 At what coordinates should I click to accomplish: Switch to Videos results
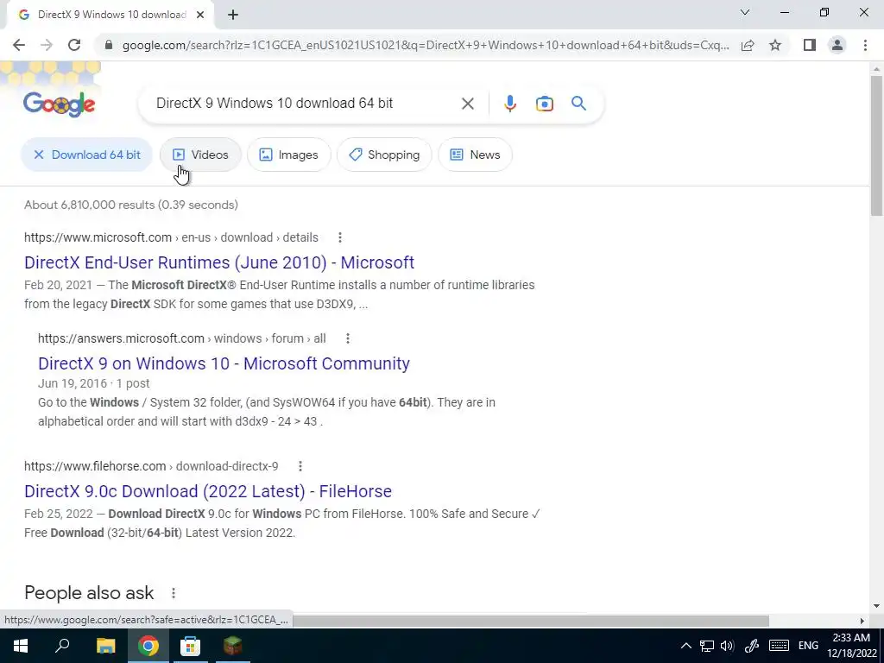[x=200, y=155]
